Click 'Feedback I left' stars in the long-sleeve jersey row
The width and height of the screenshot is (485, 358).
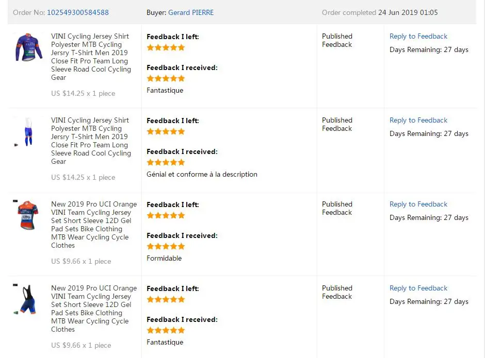(166, 47)
